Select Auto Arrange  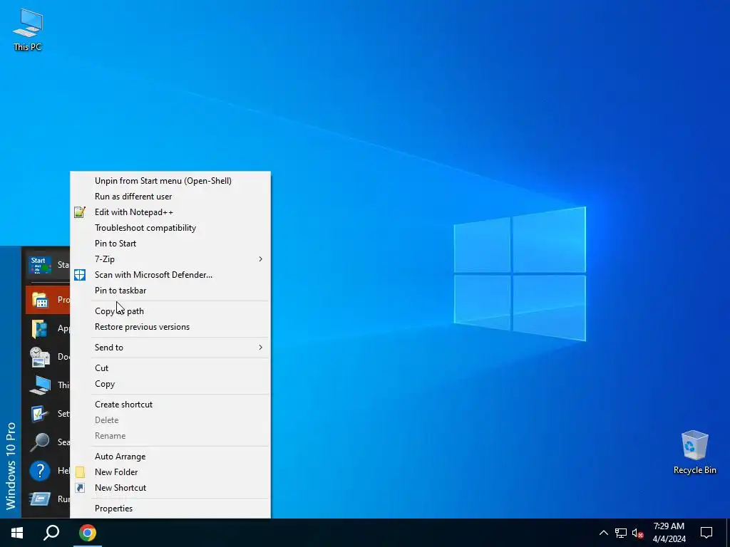[x=170, y=457]
